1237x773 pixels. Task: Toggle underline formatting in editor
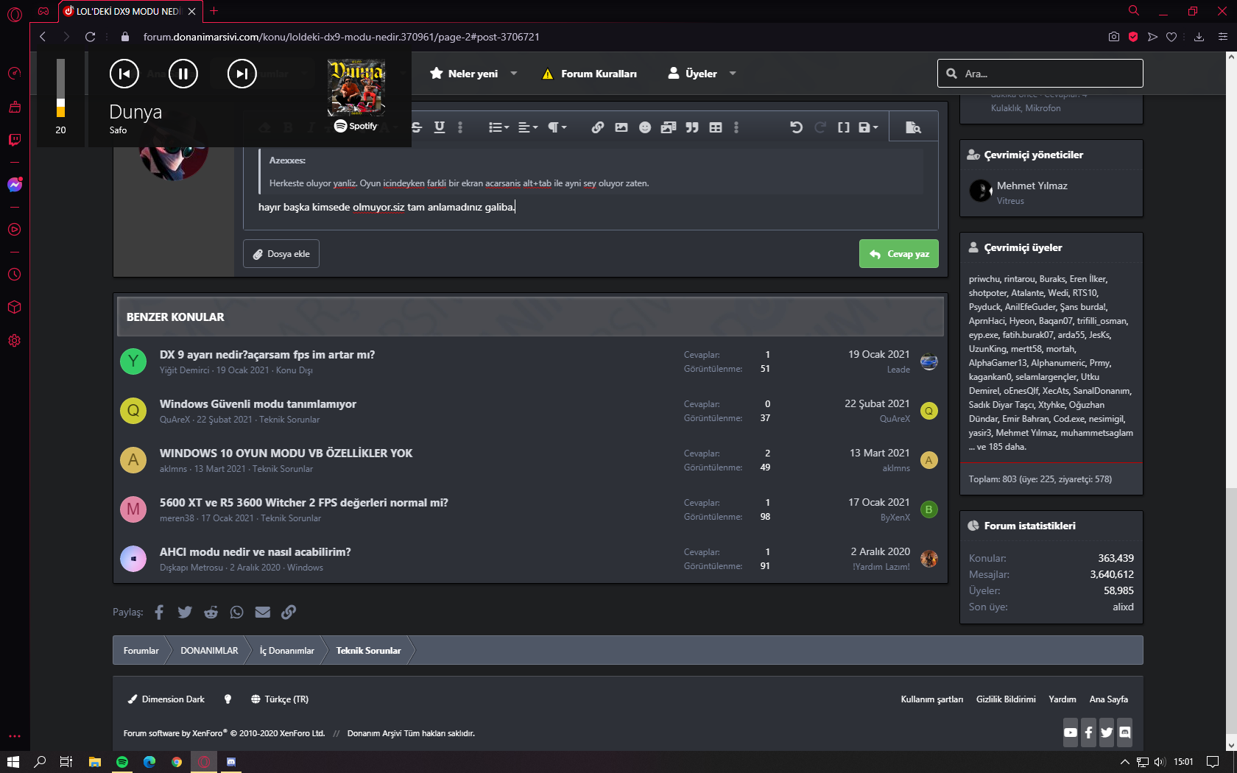(440, 127)
